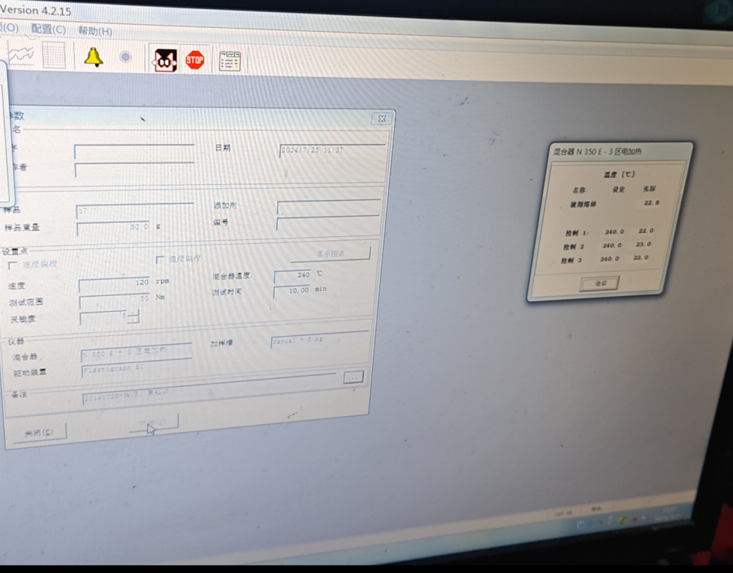Open the browse "..." button

click(353, 377)
